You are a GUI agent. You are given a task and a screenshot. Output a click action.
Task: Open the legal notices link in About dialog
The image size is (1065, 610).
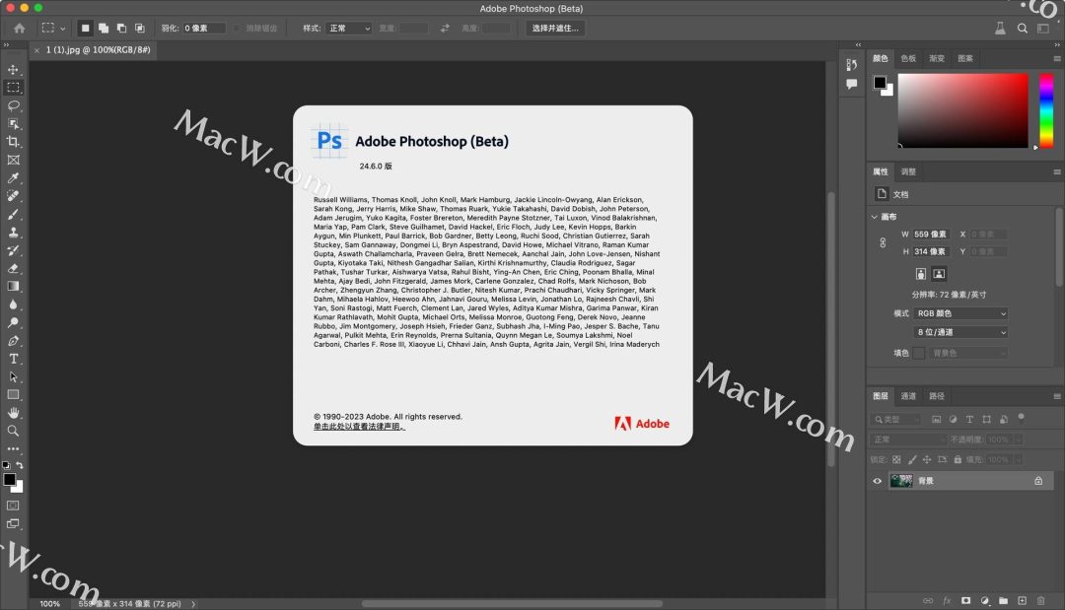pos(359,427)
